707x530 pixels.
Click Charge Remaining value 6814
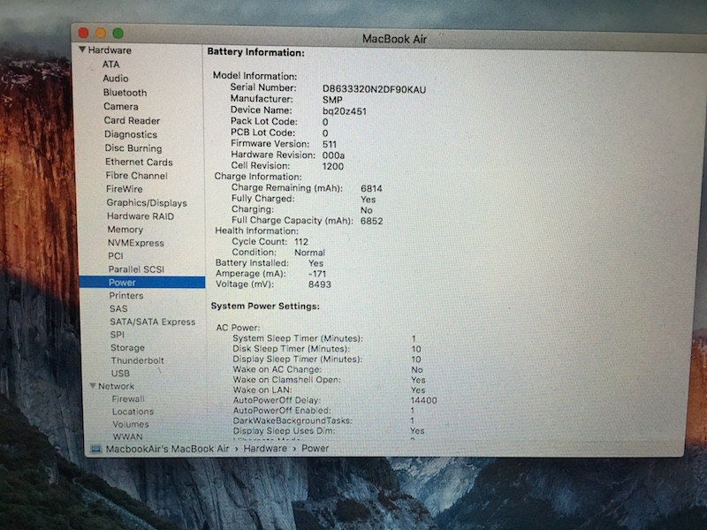(x=371, y=188)
